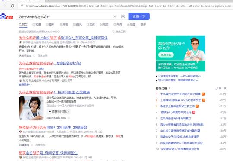
Task: Click 百度一下 search button
Action: pyautogui.click(x=139, y=16)
